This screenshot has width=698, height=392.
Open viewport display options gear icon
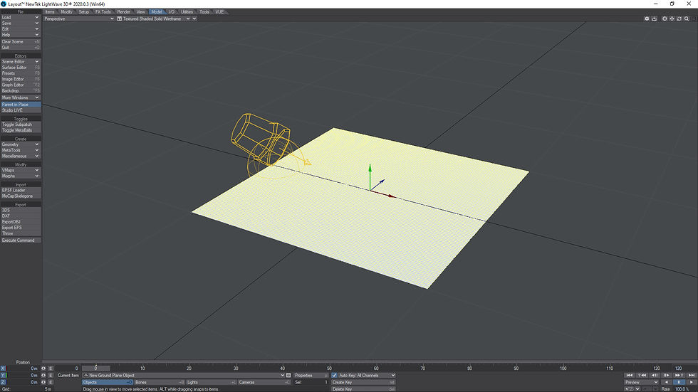pyautogui.click(x=647, y=18)
